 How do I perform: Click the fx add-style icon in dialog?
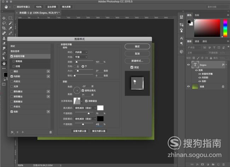(12, 132)
